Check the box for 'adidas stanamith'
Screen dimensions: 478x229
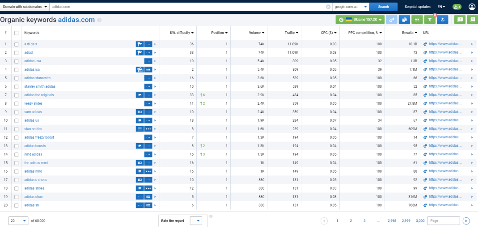[17, 78]
